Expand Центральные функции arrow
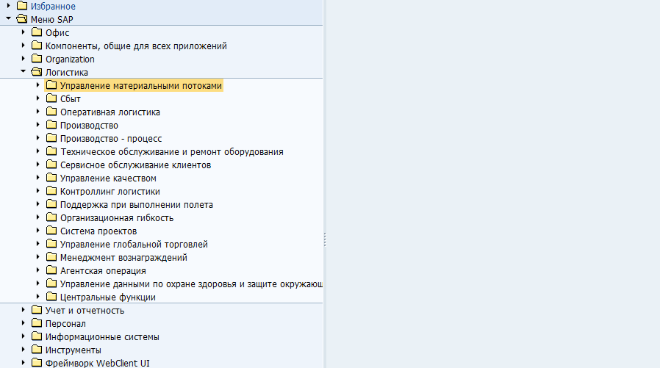The width and height of the screenshot is (660, 368). [38, 297]
